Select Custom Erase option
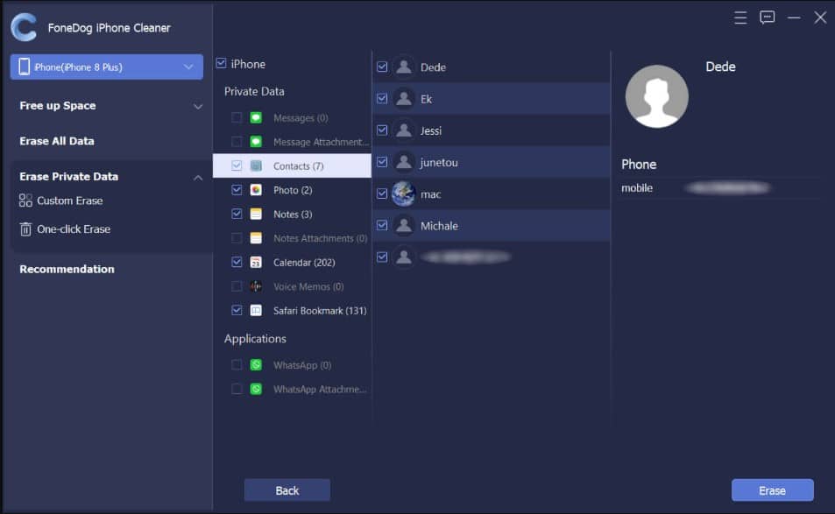 tap(70, 201)
